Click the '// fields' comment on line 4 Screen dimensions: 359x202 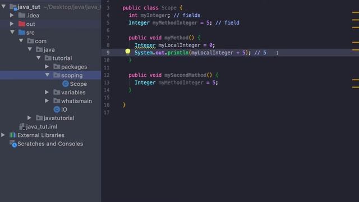[x=187, y=15]
